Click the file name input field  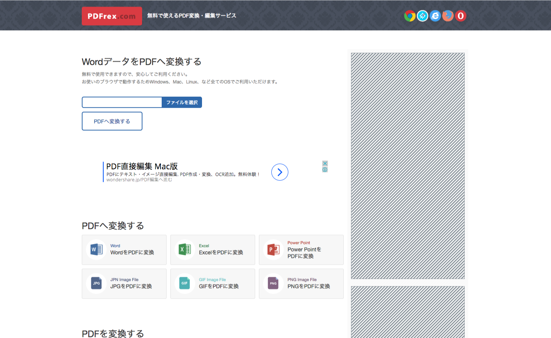[122, 102]
